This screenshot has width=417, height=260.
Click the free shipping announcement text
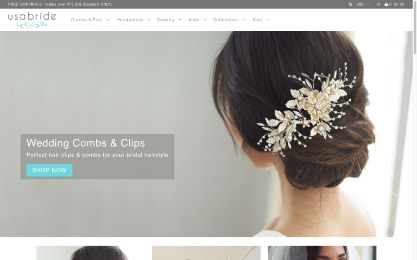point(60,4)
